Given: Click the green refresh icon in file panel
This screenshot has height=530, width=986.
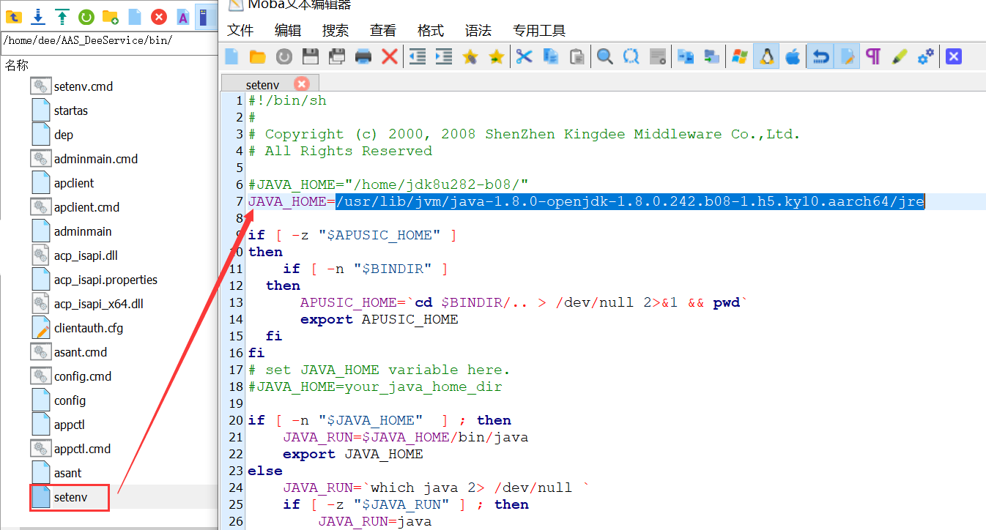Looking at the screenshot, I should tap(86, 16).
